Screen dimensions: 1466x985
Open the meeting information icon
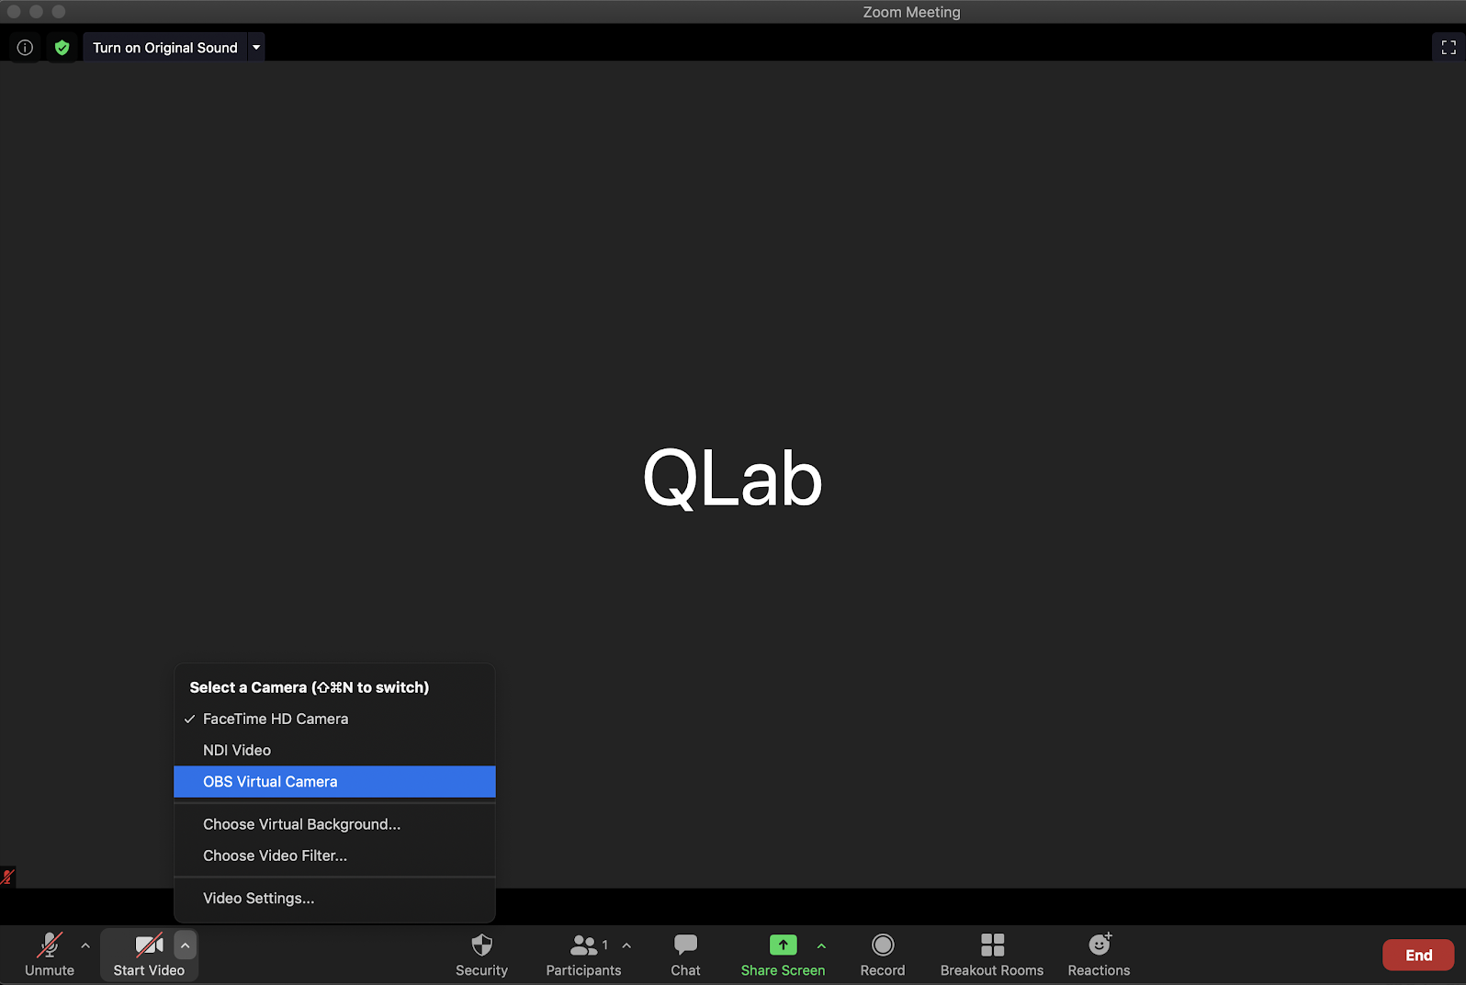point(25,48)
